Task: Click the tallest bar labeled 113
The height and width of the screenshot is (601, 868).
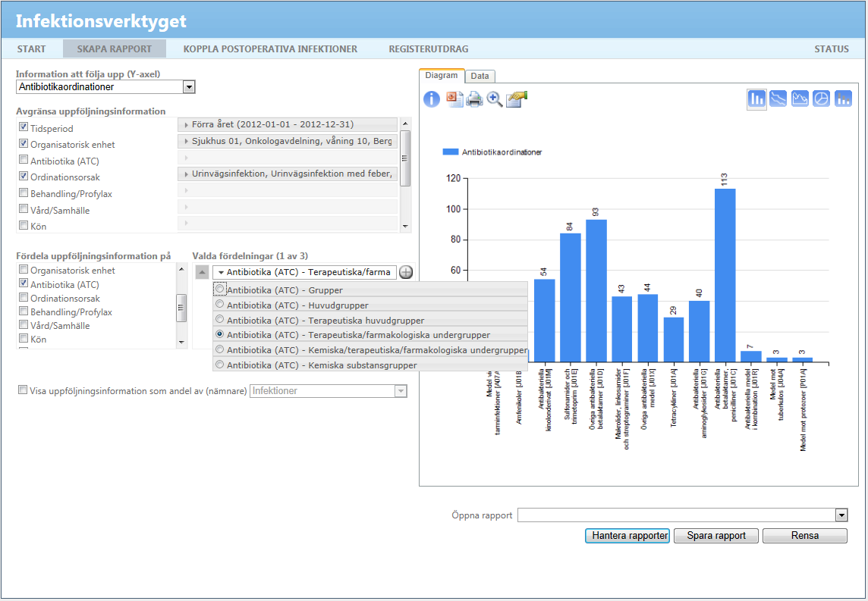Action: (x=725, y=275)
